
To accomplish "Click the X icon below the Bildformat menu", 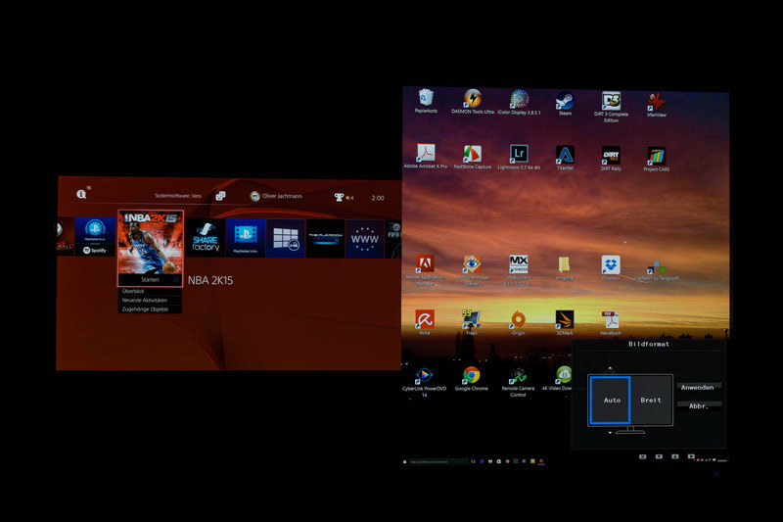I will coord(643,456).
